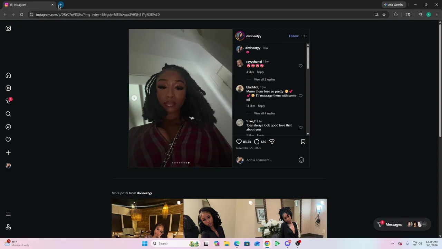This screenshot has width=442, height=249.
Task: Like rayychanel's comment
Action: click(300, 66)
